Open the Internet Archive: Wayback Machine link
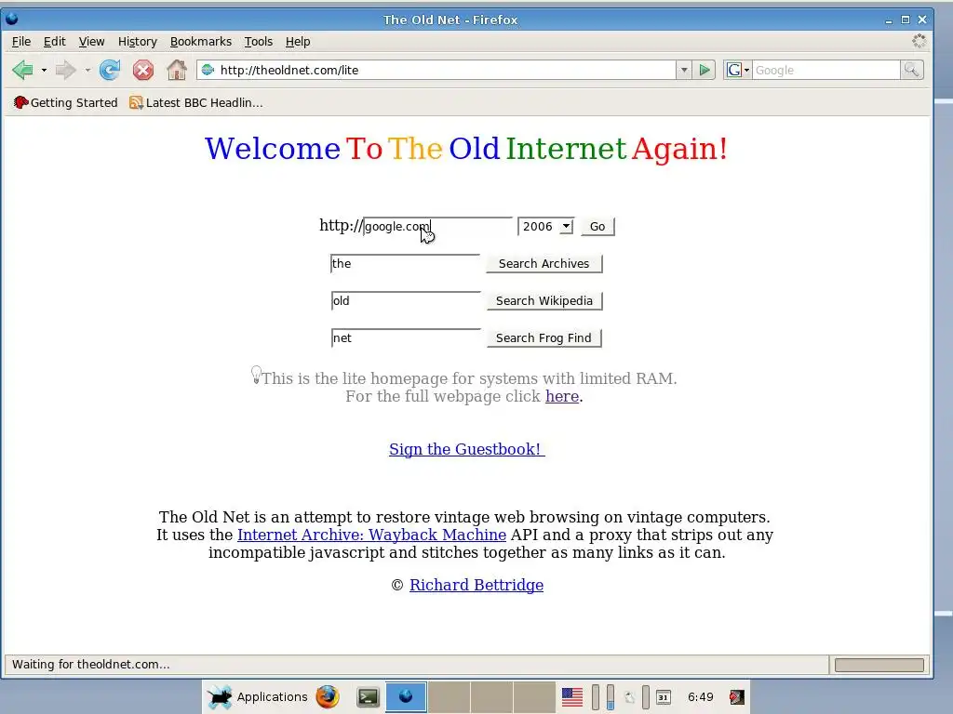 [x=371, y=535]
